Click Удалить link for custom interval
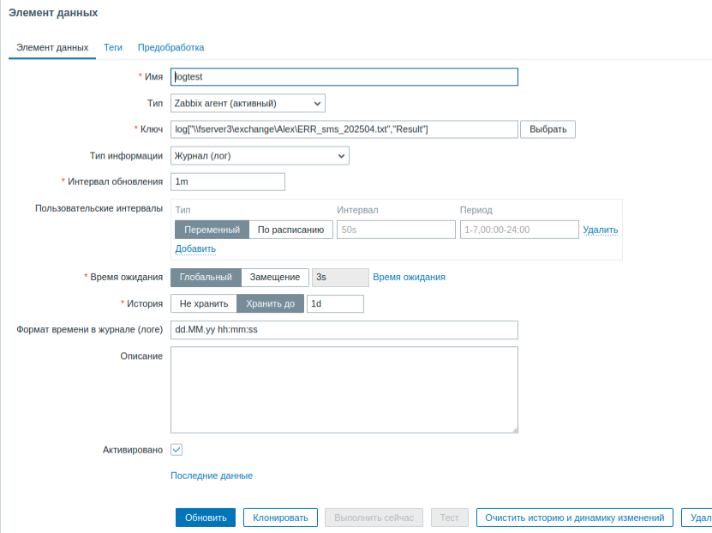The height and width of the screenshot is (533, 712). [601, 230]
